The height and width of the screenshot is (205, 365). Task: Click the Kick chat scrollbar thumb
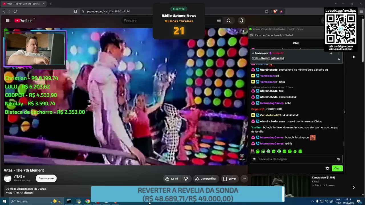(344, 144)
